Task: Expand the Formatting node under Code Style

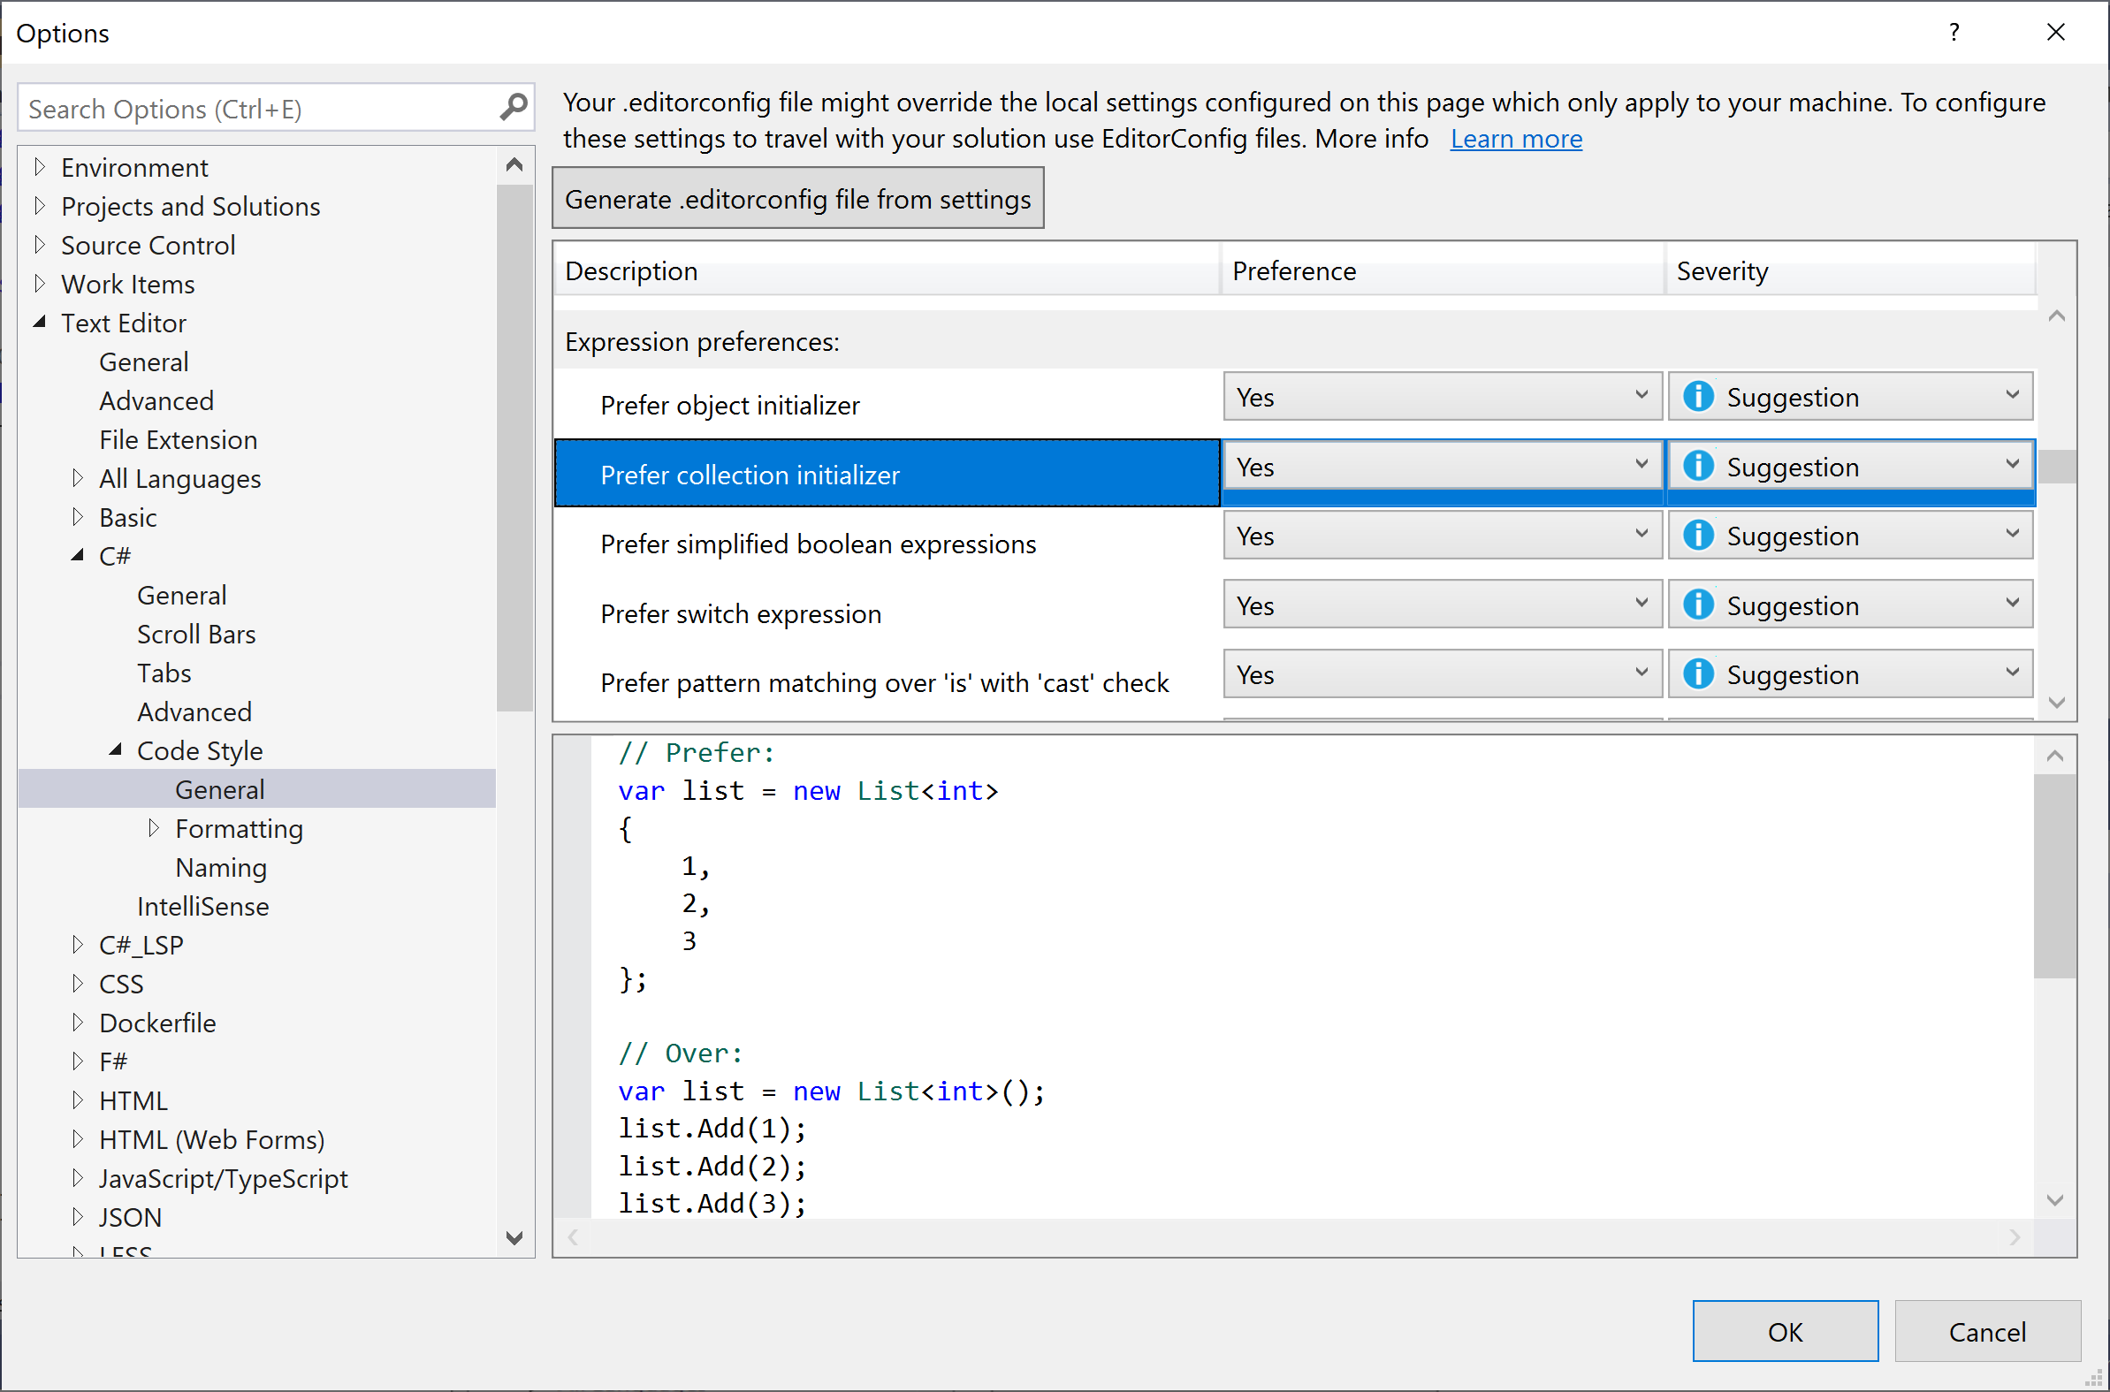Action: tap(154, 828)
